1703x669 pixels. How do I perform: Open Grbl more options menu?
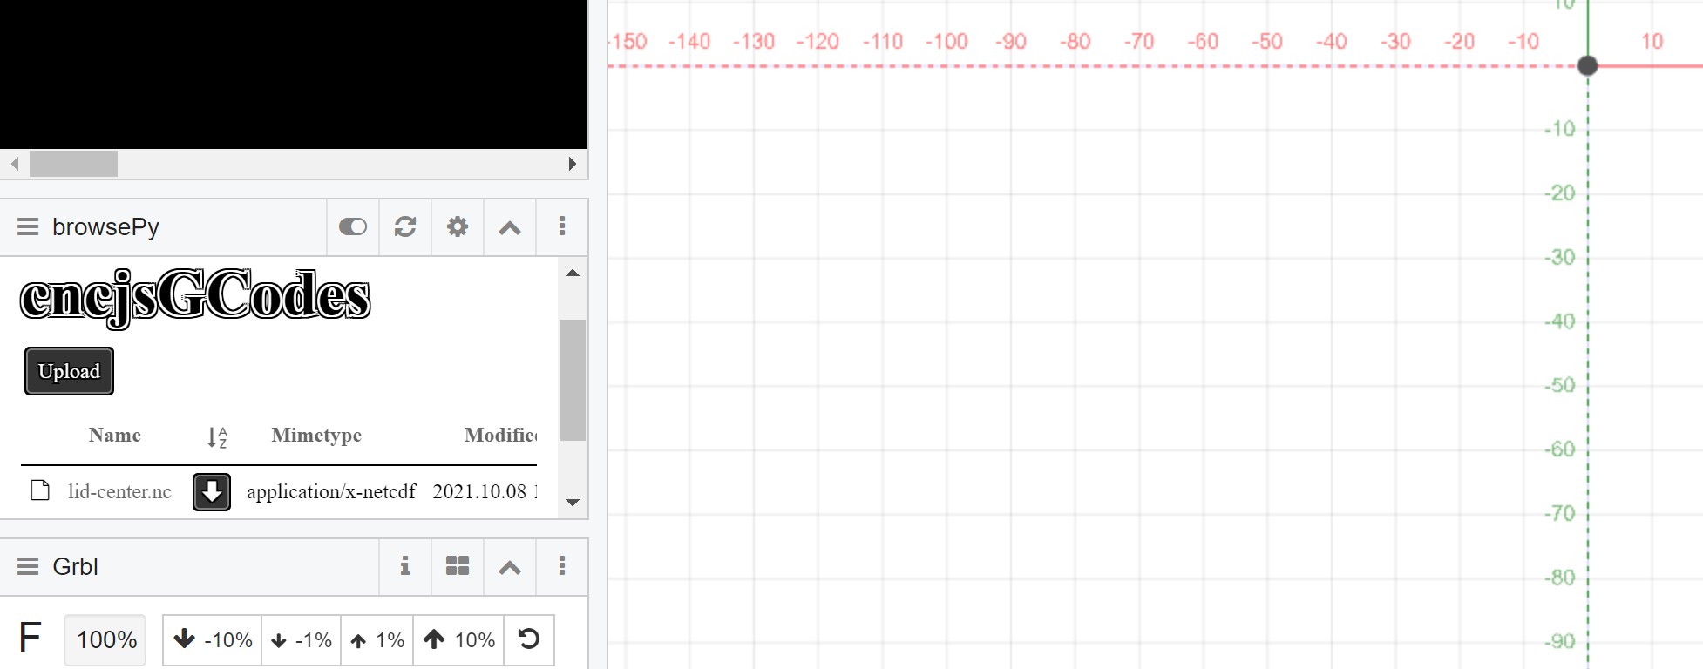(562, 567)
